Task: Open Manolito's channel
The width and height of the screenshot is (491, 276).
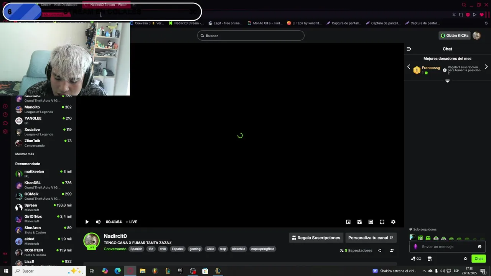Action: click(43, 109)
